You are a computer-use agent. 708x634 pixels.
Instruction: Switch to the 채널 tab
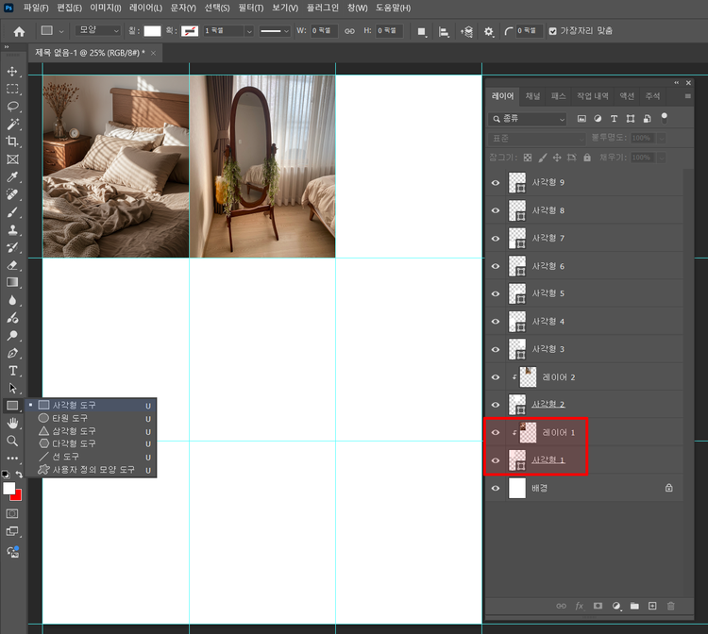533,96
